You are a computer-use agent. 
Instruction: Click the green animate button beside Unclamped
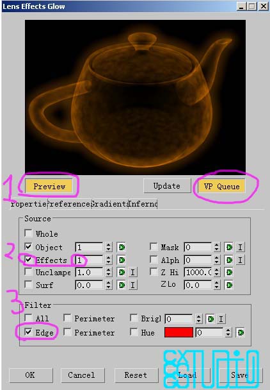click(x=122, y=273)
